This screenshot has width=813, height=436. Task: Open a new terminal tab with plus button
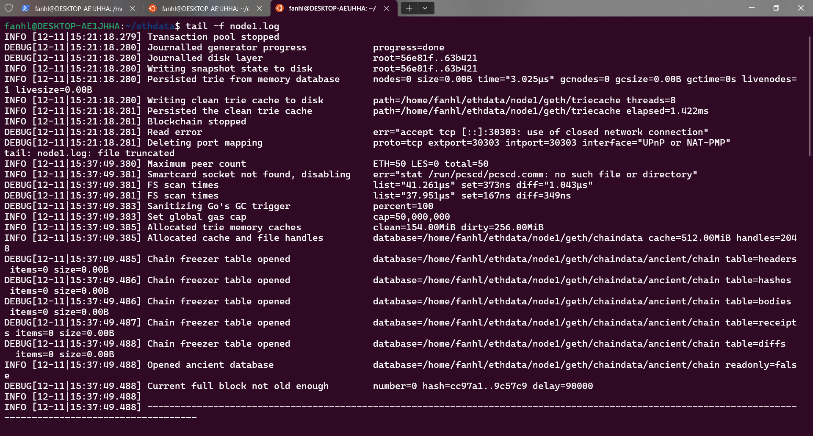click(x=409, y=8)
